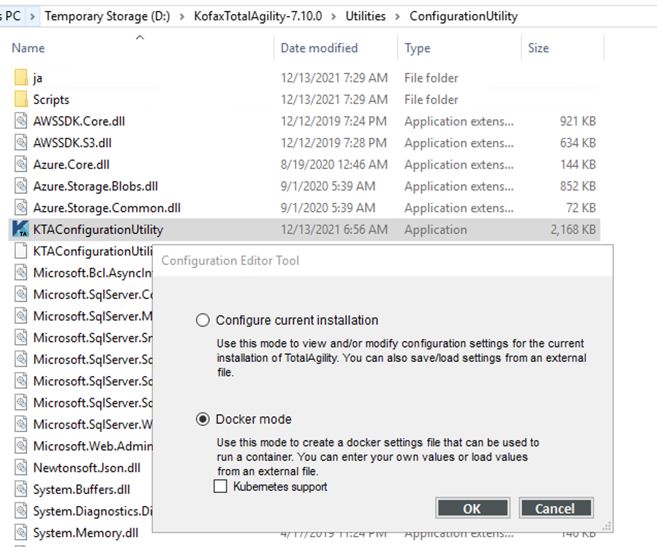Click Azure.Storage.Blobs.dll file icon
Image resolution: width=657 pixels, height=547 pixels.
(21, 186)
